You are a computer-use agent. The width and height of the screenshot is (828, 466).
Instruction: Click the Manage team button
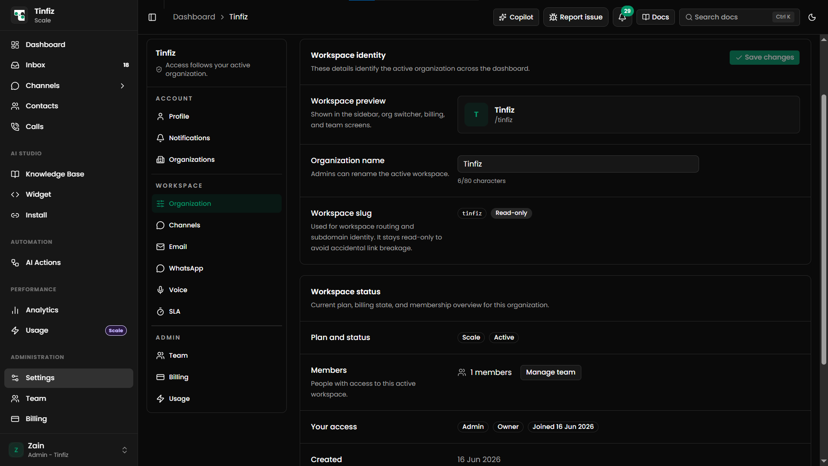pyautogui.click(x=551, y=372)
